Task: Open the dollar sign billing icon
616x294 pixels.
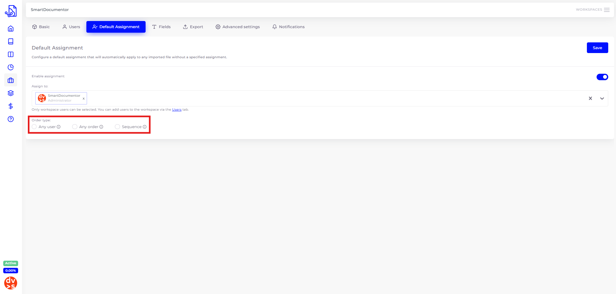Action: 11,106
